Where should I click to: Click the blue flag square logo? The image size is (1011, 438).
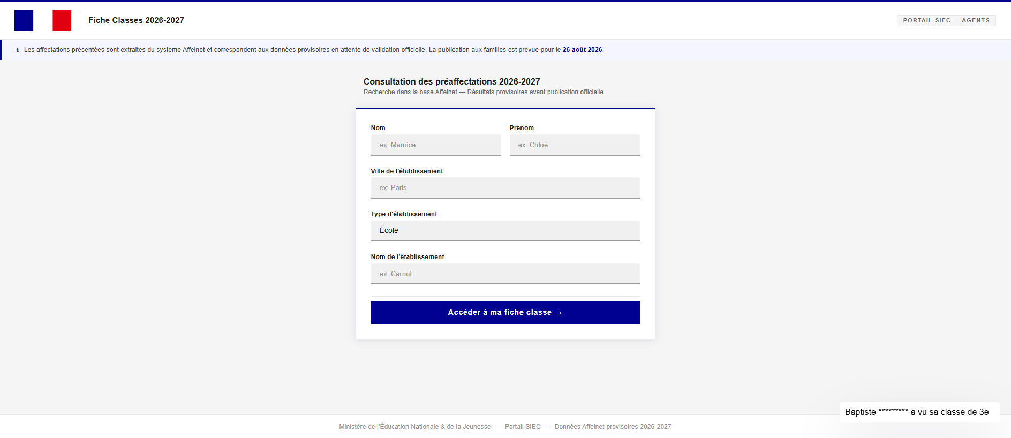[x=24, y=20]
